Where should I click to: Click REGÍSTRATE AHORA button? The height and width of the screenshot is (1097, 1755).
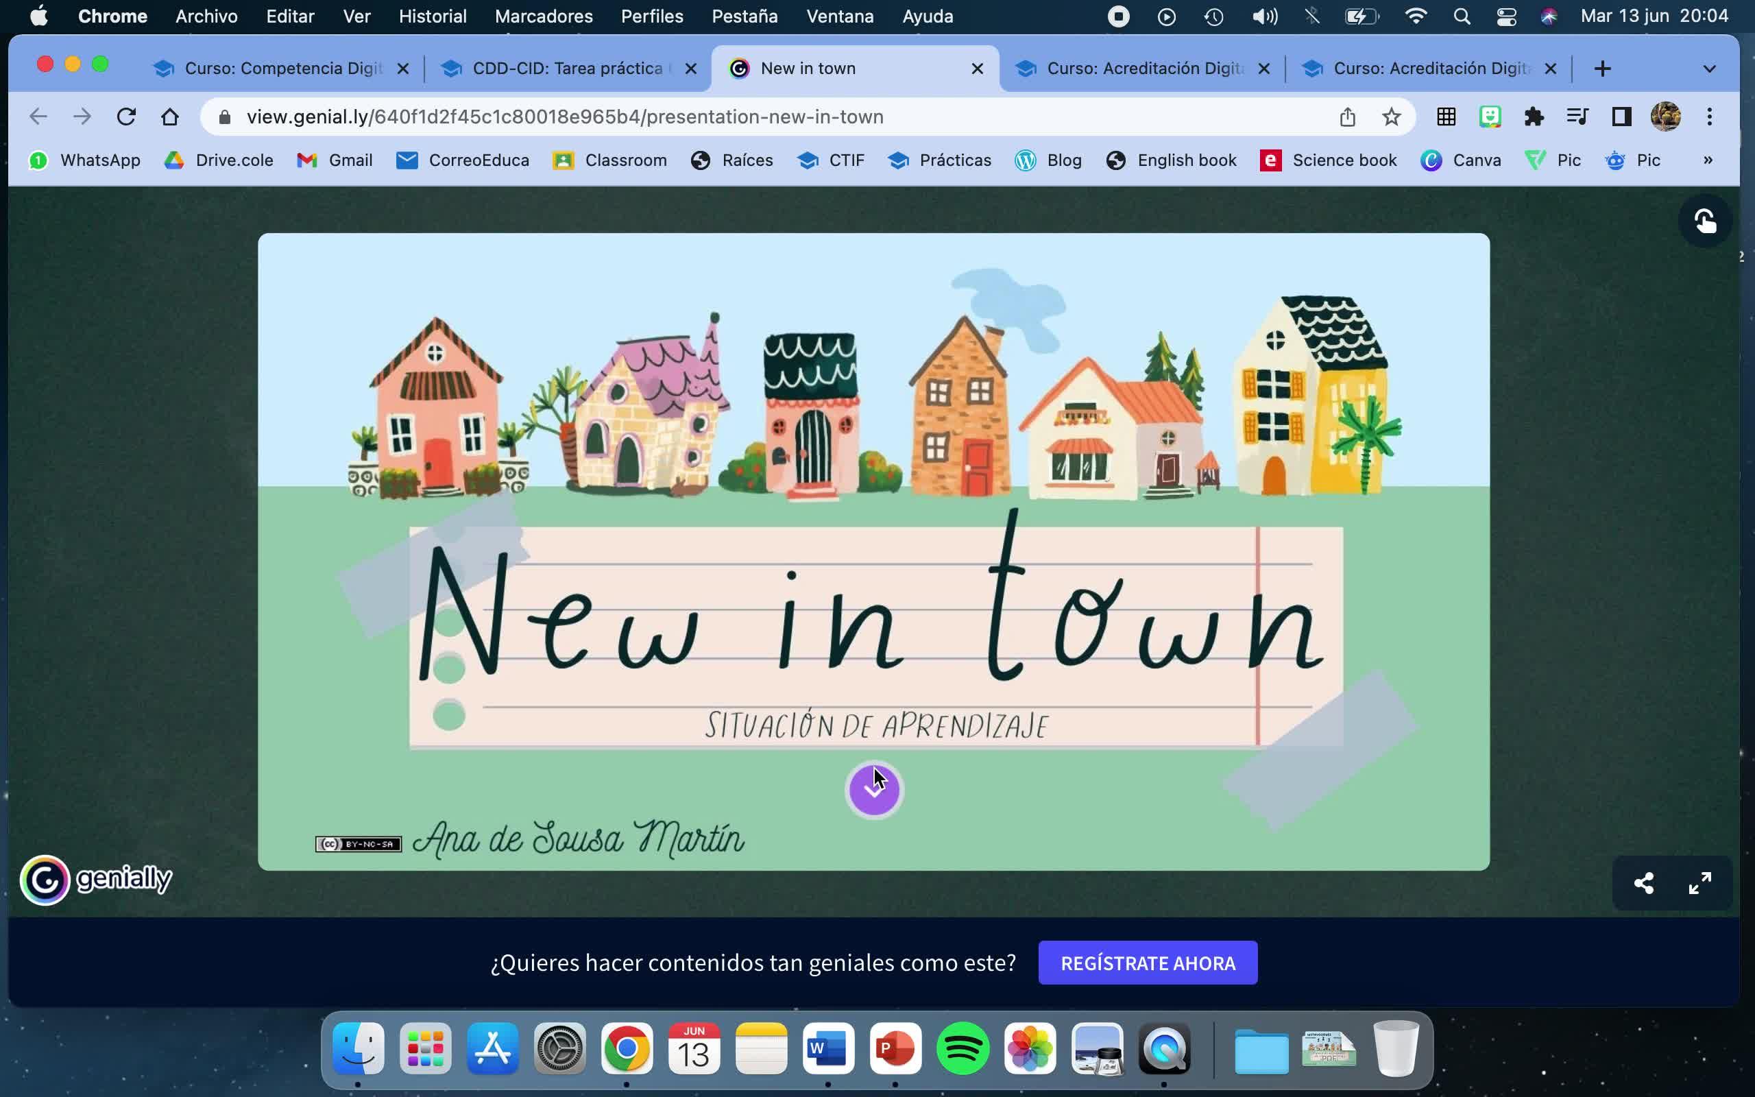coord(1148,963)
